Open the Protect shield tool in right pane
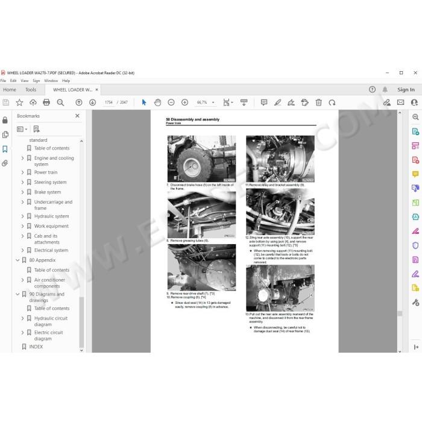The height and width of the screenshot is (422, 422). pyautogui.click(x=415, y=245)
